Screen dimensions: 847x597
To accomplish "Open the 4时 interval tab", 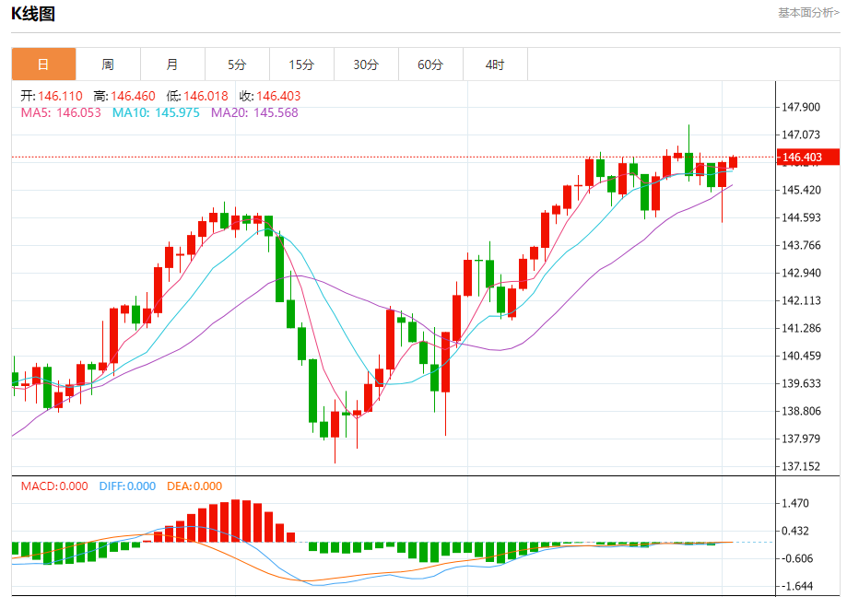I will [x=495, y=64].
